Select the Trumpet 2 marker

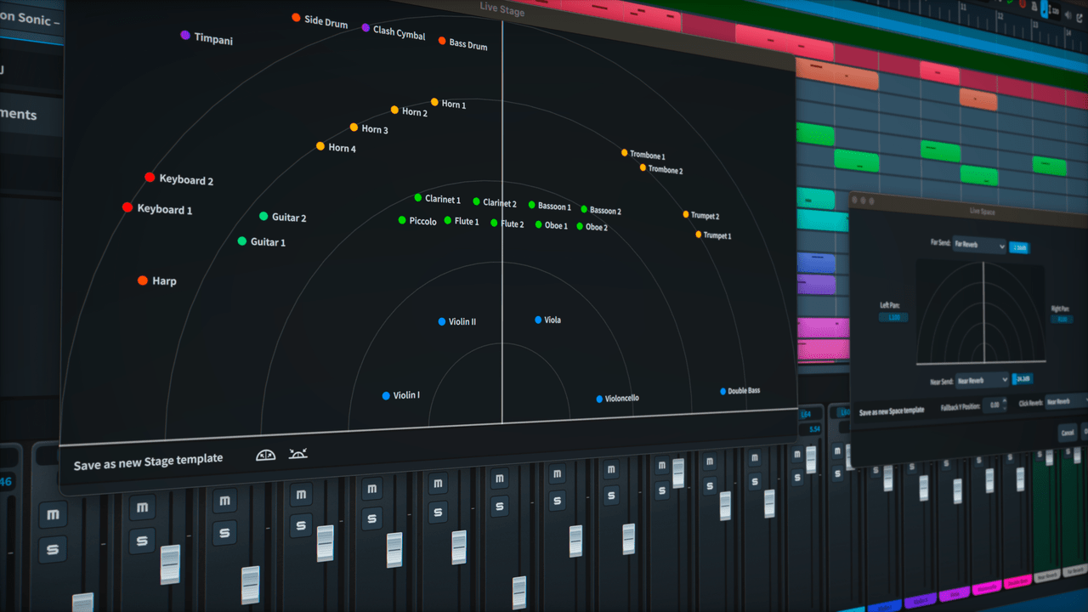[x=685, y=213]
